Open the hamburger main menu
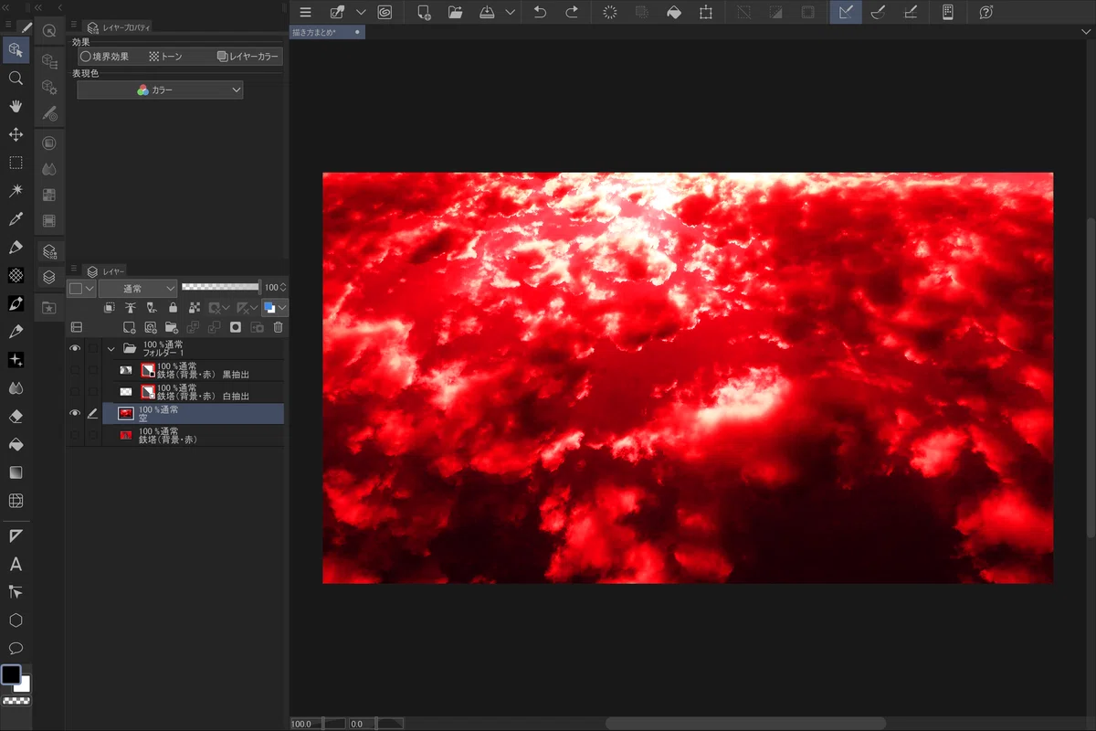The width and height of the screenshot is (1096, 731). (x=306, y=12)
